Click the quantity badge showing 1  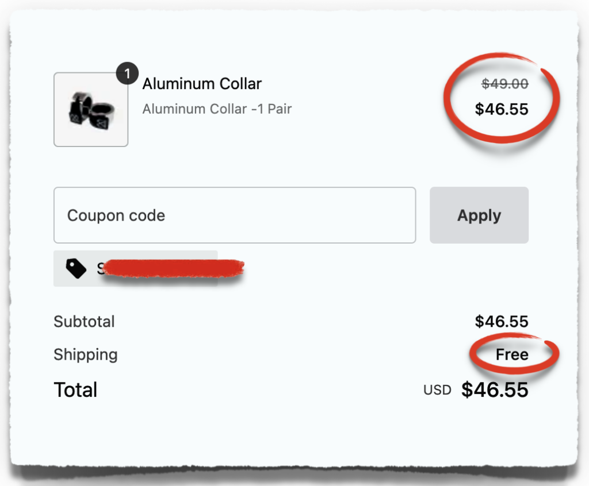tap(127, 73)
